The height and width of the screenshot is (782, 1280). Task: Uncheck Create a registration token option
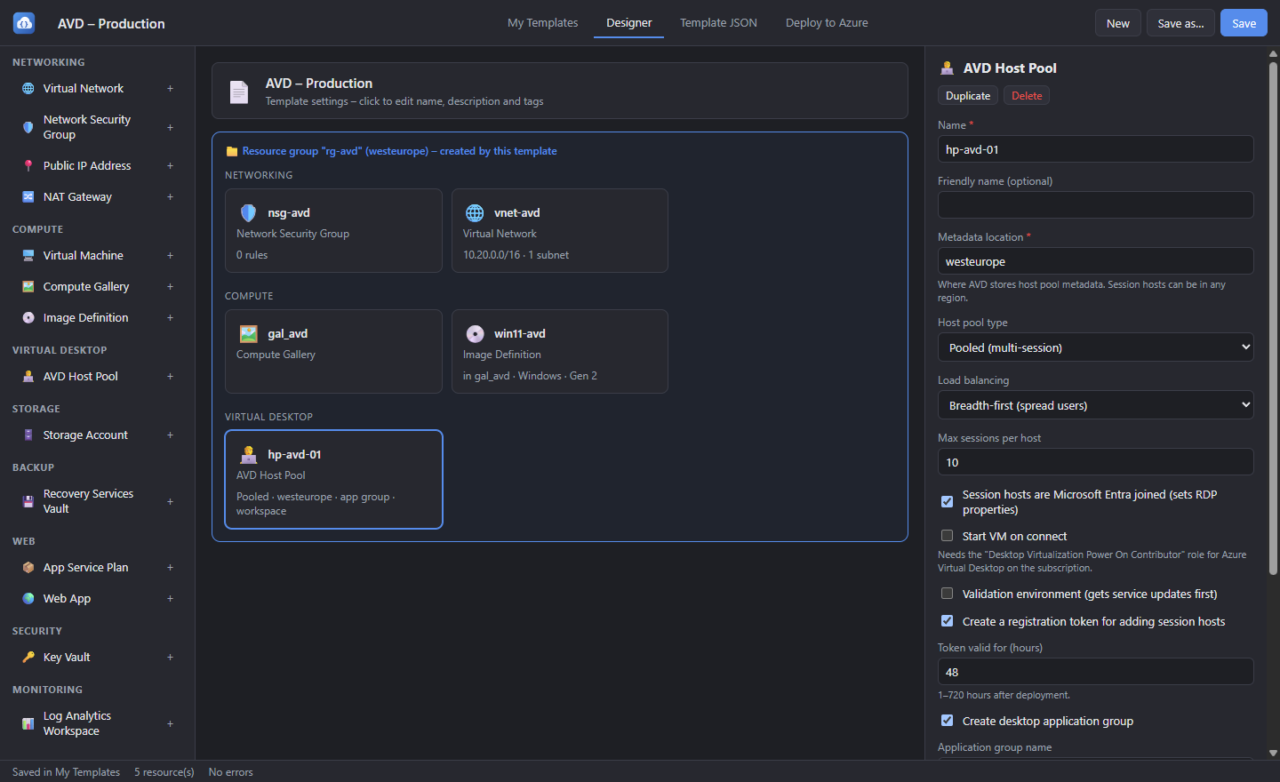point(948,621)
